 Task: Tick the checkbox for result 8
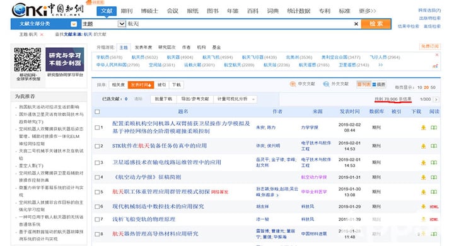[97, 234]
